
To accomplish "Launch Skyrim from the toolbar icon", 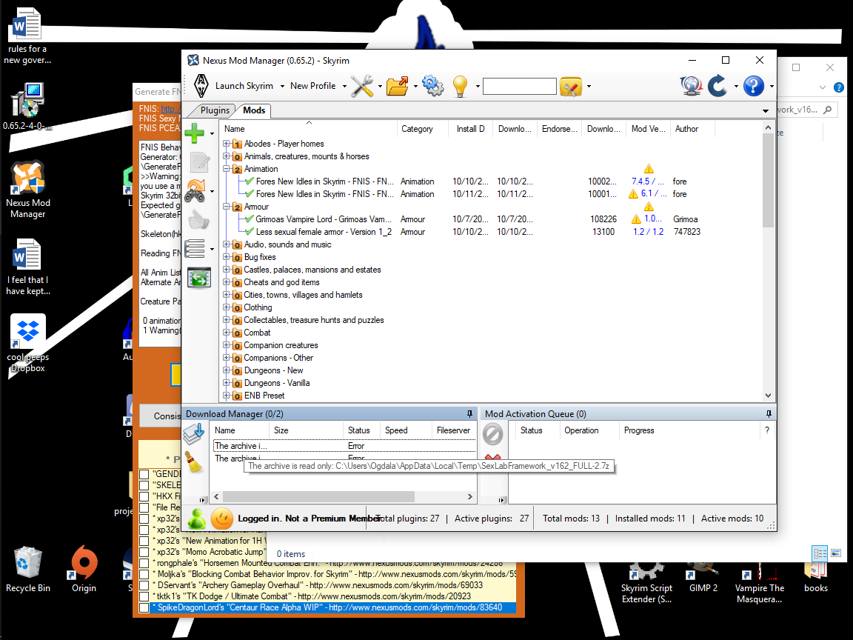I will (x=201, y=86).
